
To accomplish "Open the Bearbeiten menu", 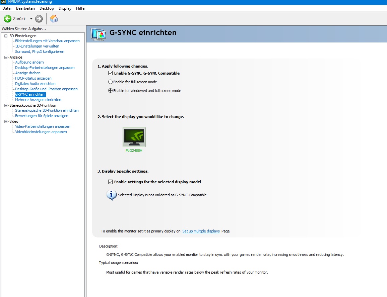I will coord(25,8).
